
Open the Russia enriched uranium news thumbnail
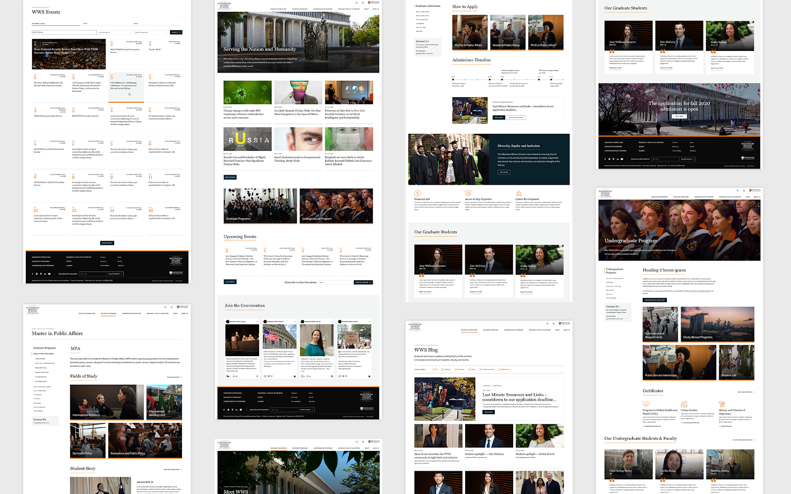[247, 139]
